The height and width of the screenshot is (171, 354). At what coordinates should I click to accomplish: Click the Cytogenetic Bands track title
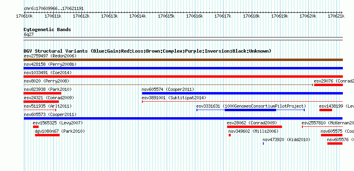click(x=47, y=29)
